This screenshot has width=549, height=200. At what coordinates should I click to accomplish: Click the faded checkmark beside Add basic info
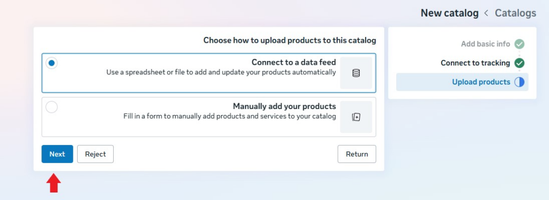coord(519,44)
